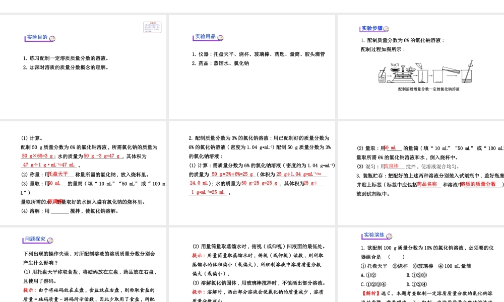Click the 【解析】选 C explanation line
Viewport: 504px width, 302px height.
click(x=427, y=293)
